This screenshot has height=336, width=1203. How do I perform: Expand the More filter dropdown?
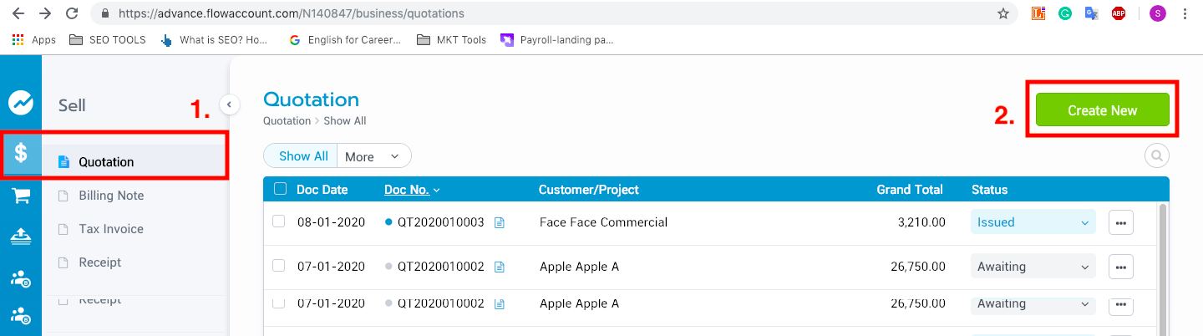click(374, 156)
